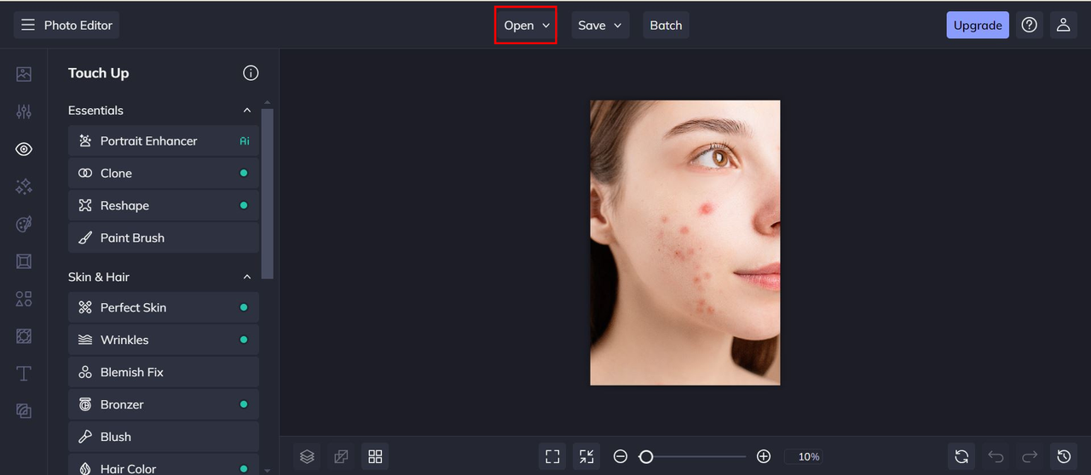Collapse the Skin & Hair section chevron
This screenshot has height=475, width=1091.
tap(247, 278)
